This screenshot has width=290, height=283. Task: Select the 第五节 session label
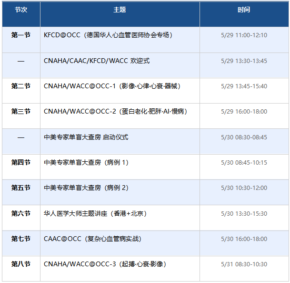pyautogui.click(x=21, y=188)
